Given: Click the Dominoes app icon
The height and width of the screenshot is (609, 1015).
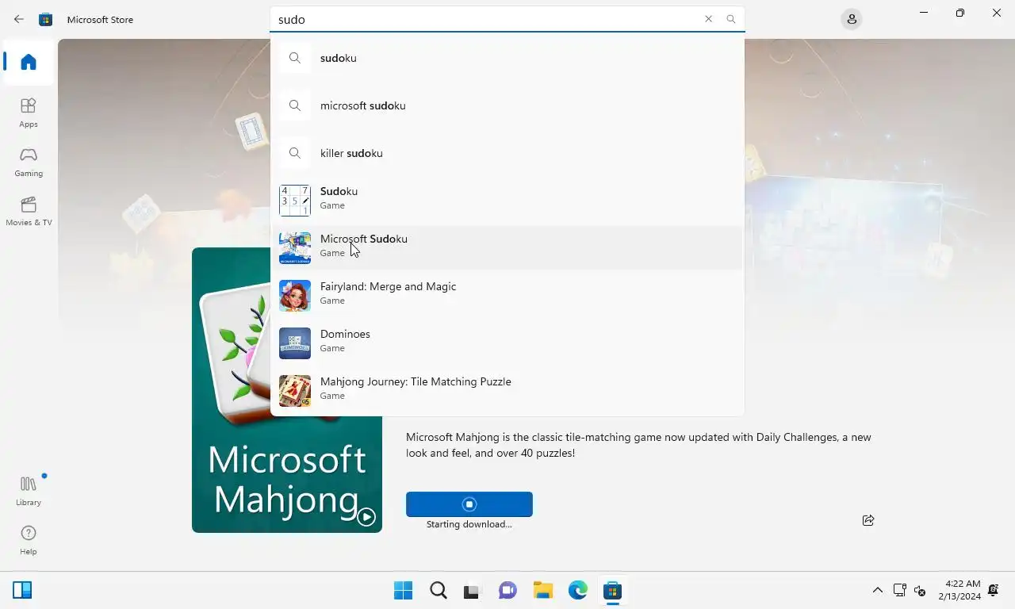Looking at the screenshot, I should (295, 343).
